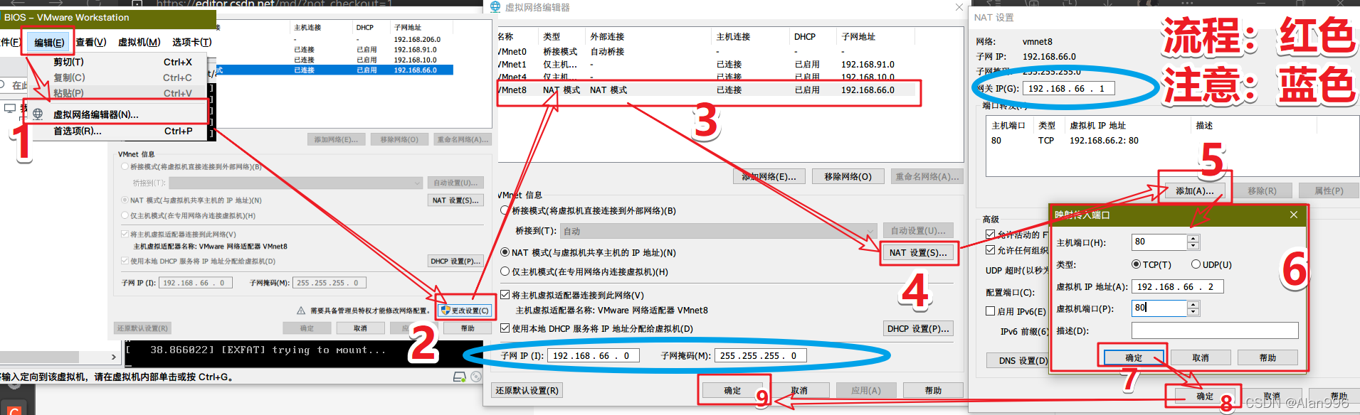Toggle 将主机虚拟适配器连接到此网络(V) checkbox in middle window
The width and height of the screenshot is (1360, 415).
505,295
